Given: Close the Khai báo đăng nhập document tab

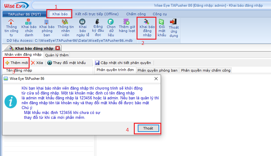Looking at the screenshot, I should coord(58,48).
